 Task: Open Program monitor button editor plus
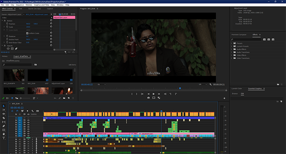[x=224, y=98]
